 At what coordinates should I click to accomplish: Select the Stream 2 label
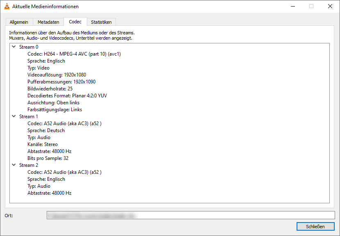[29, 165]
